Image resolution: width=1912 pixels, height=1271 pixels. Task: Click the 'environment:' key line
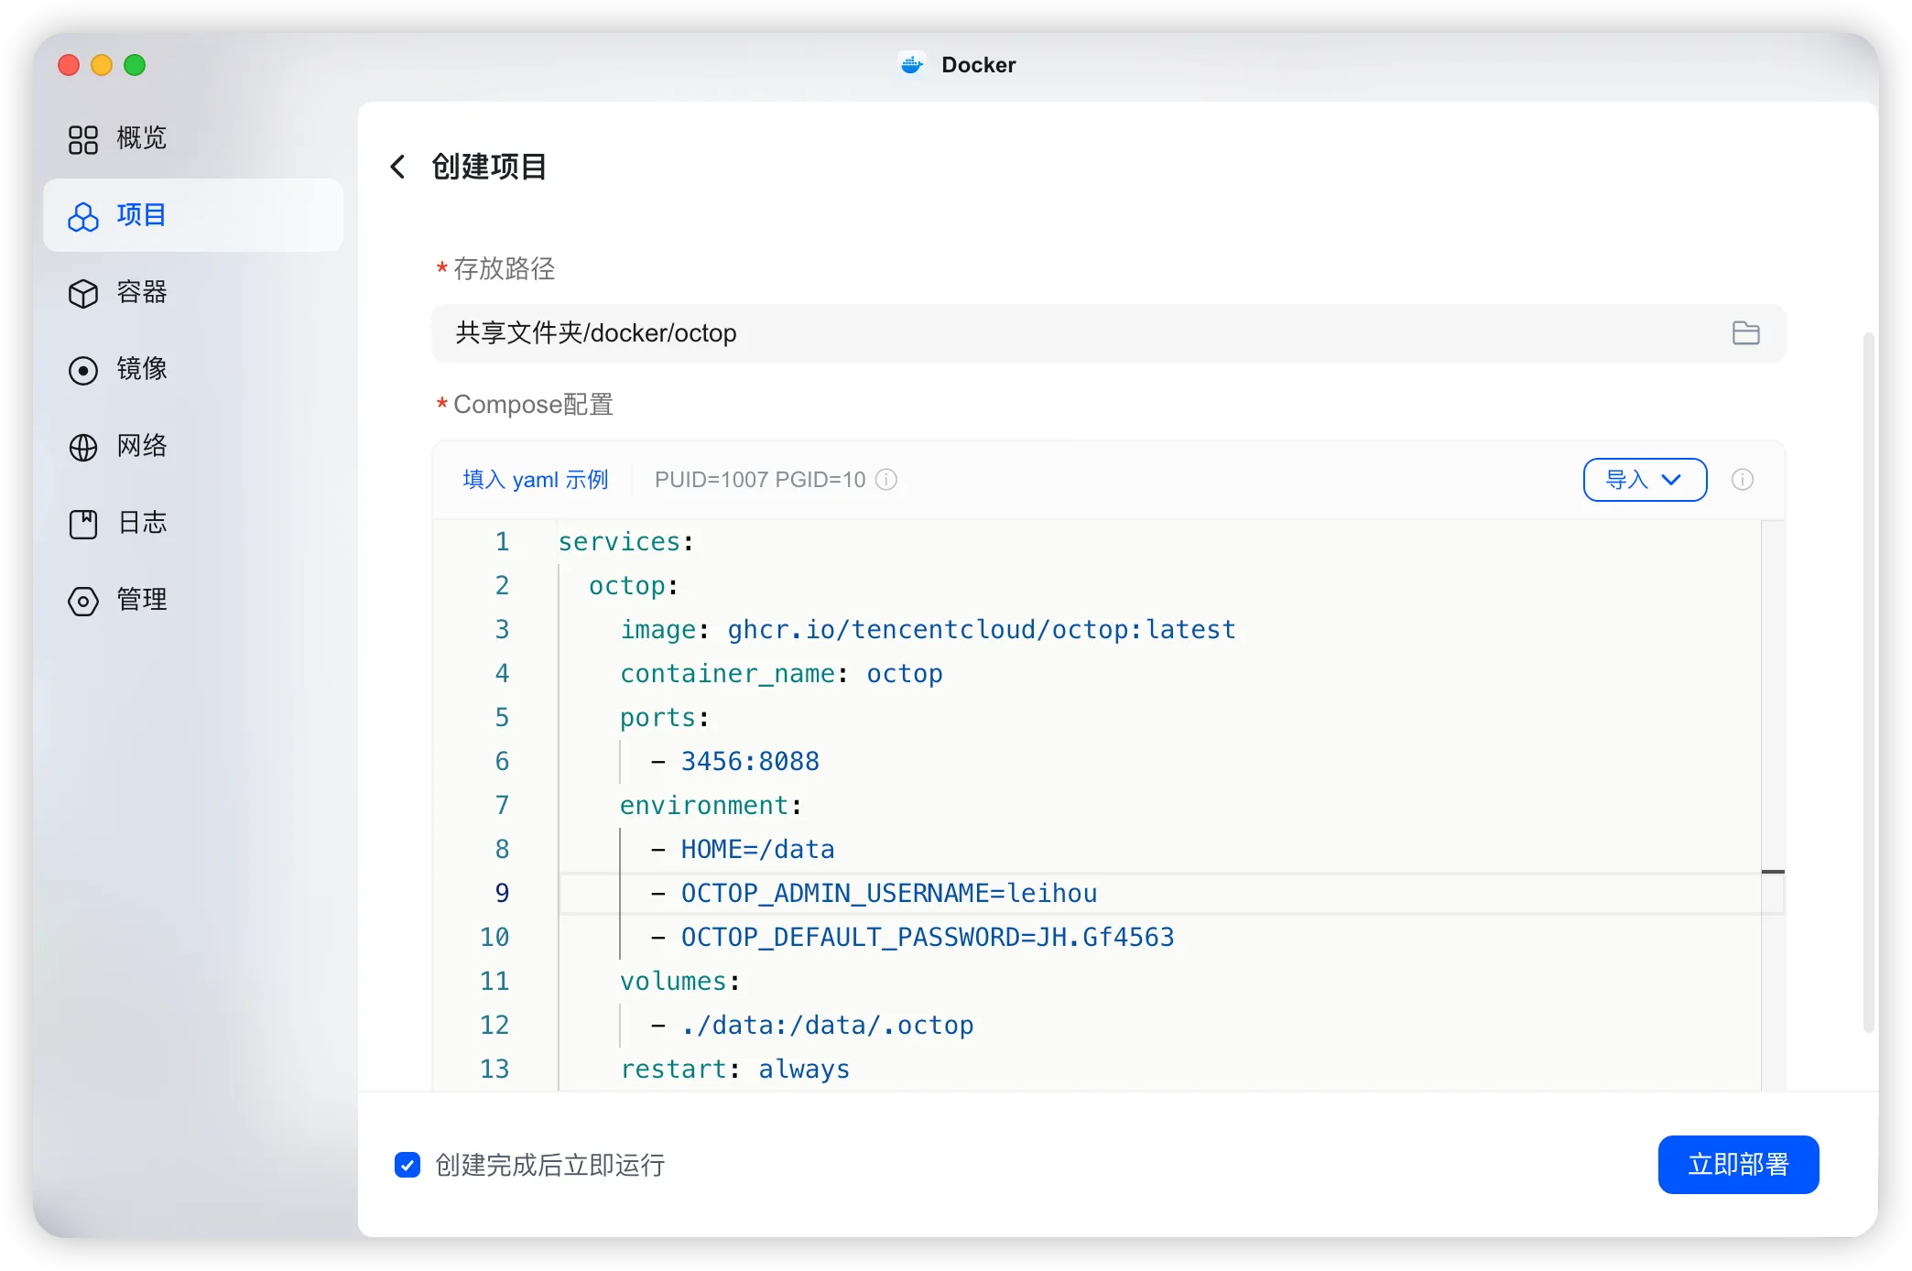pyautogui.click(x=711, y=806)
